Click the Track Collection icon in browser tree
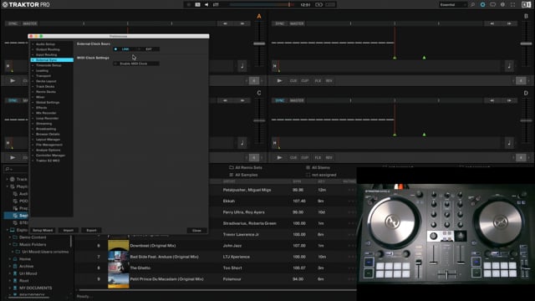The image size is (535, 301). (13, 179)
